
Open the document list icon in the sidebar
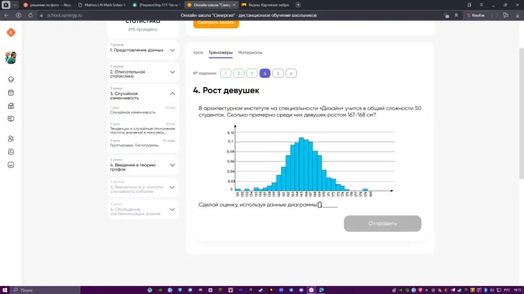pos(11,152)
